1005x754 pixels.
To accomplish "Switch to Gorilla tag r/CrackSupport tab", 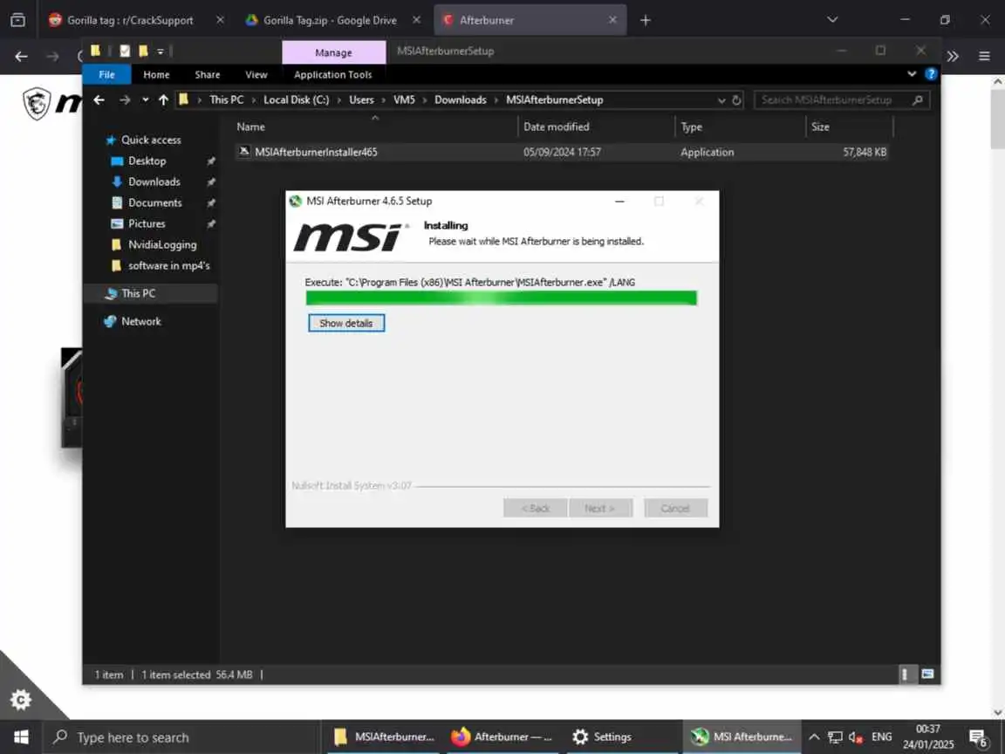I will pos(130,20).
